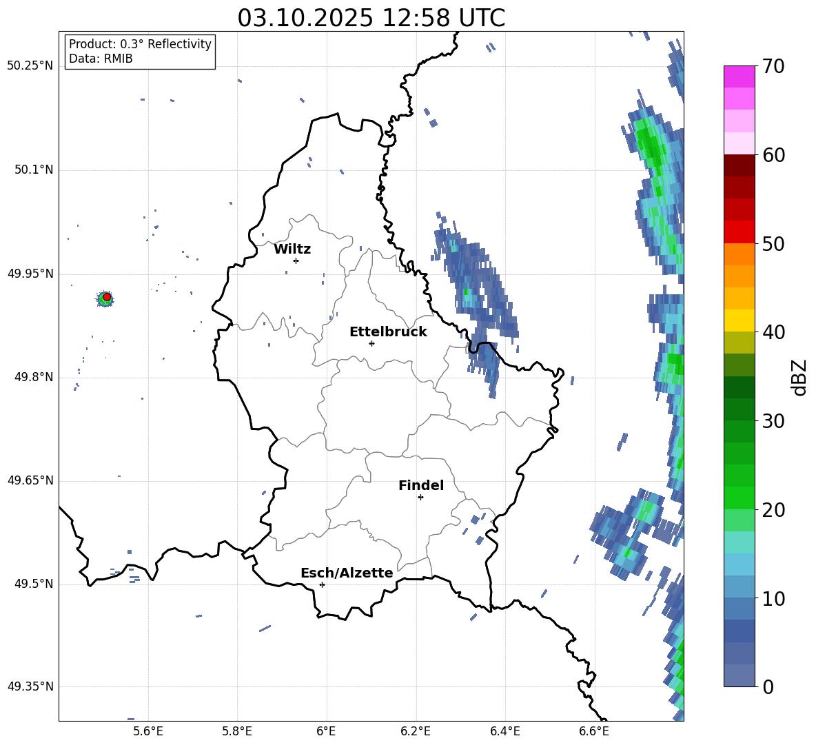Click the orange colorbar segment at 50
This screenshot has height=745, width=816.
[x=739, y=254]
